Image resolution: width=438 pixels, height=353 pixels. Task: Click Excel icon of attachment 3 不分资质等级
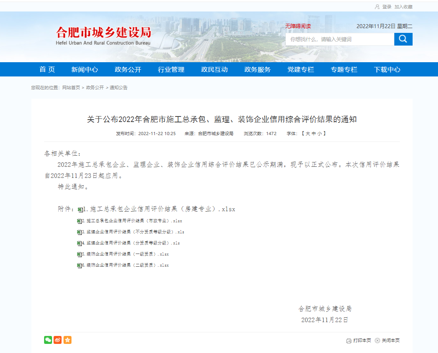79,232
